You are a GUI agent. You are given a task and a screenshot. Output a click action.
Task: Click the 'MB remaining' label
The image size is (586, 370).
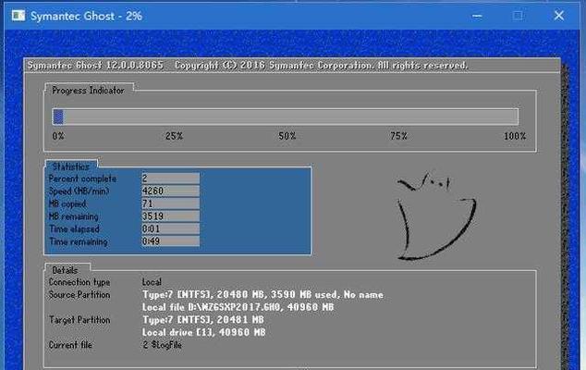(x=74, y=216)
